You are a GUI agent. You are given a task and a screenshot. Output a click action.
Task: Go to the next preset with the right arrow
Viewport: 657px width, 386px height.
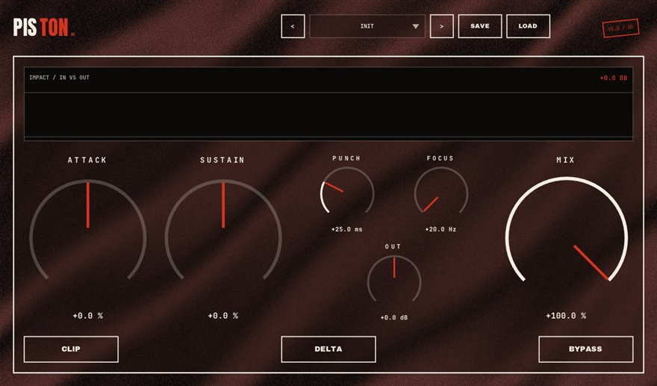coord(442,26)
